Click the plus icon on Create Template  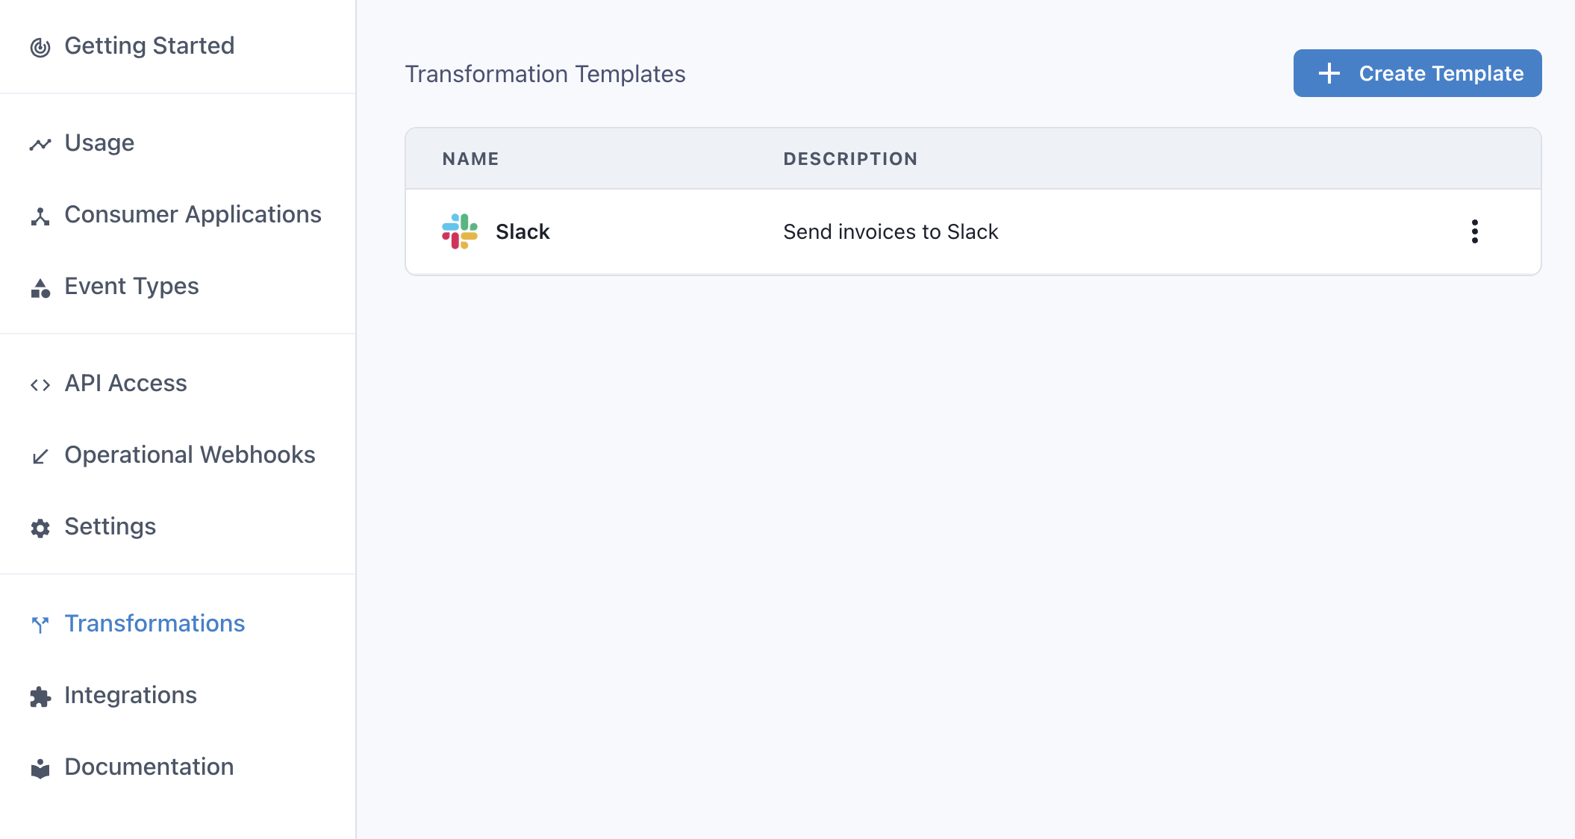[1329, 73]
